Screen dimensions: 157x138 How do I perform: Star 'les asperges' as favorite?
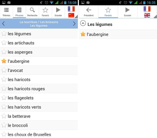pyautogui.click(x=4, y=52)
